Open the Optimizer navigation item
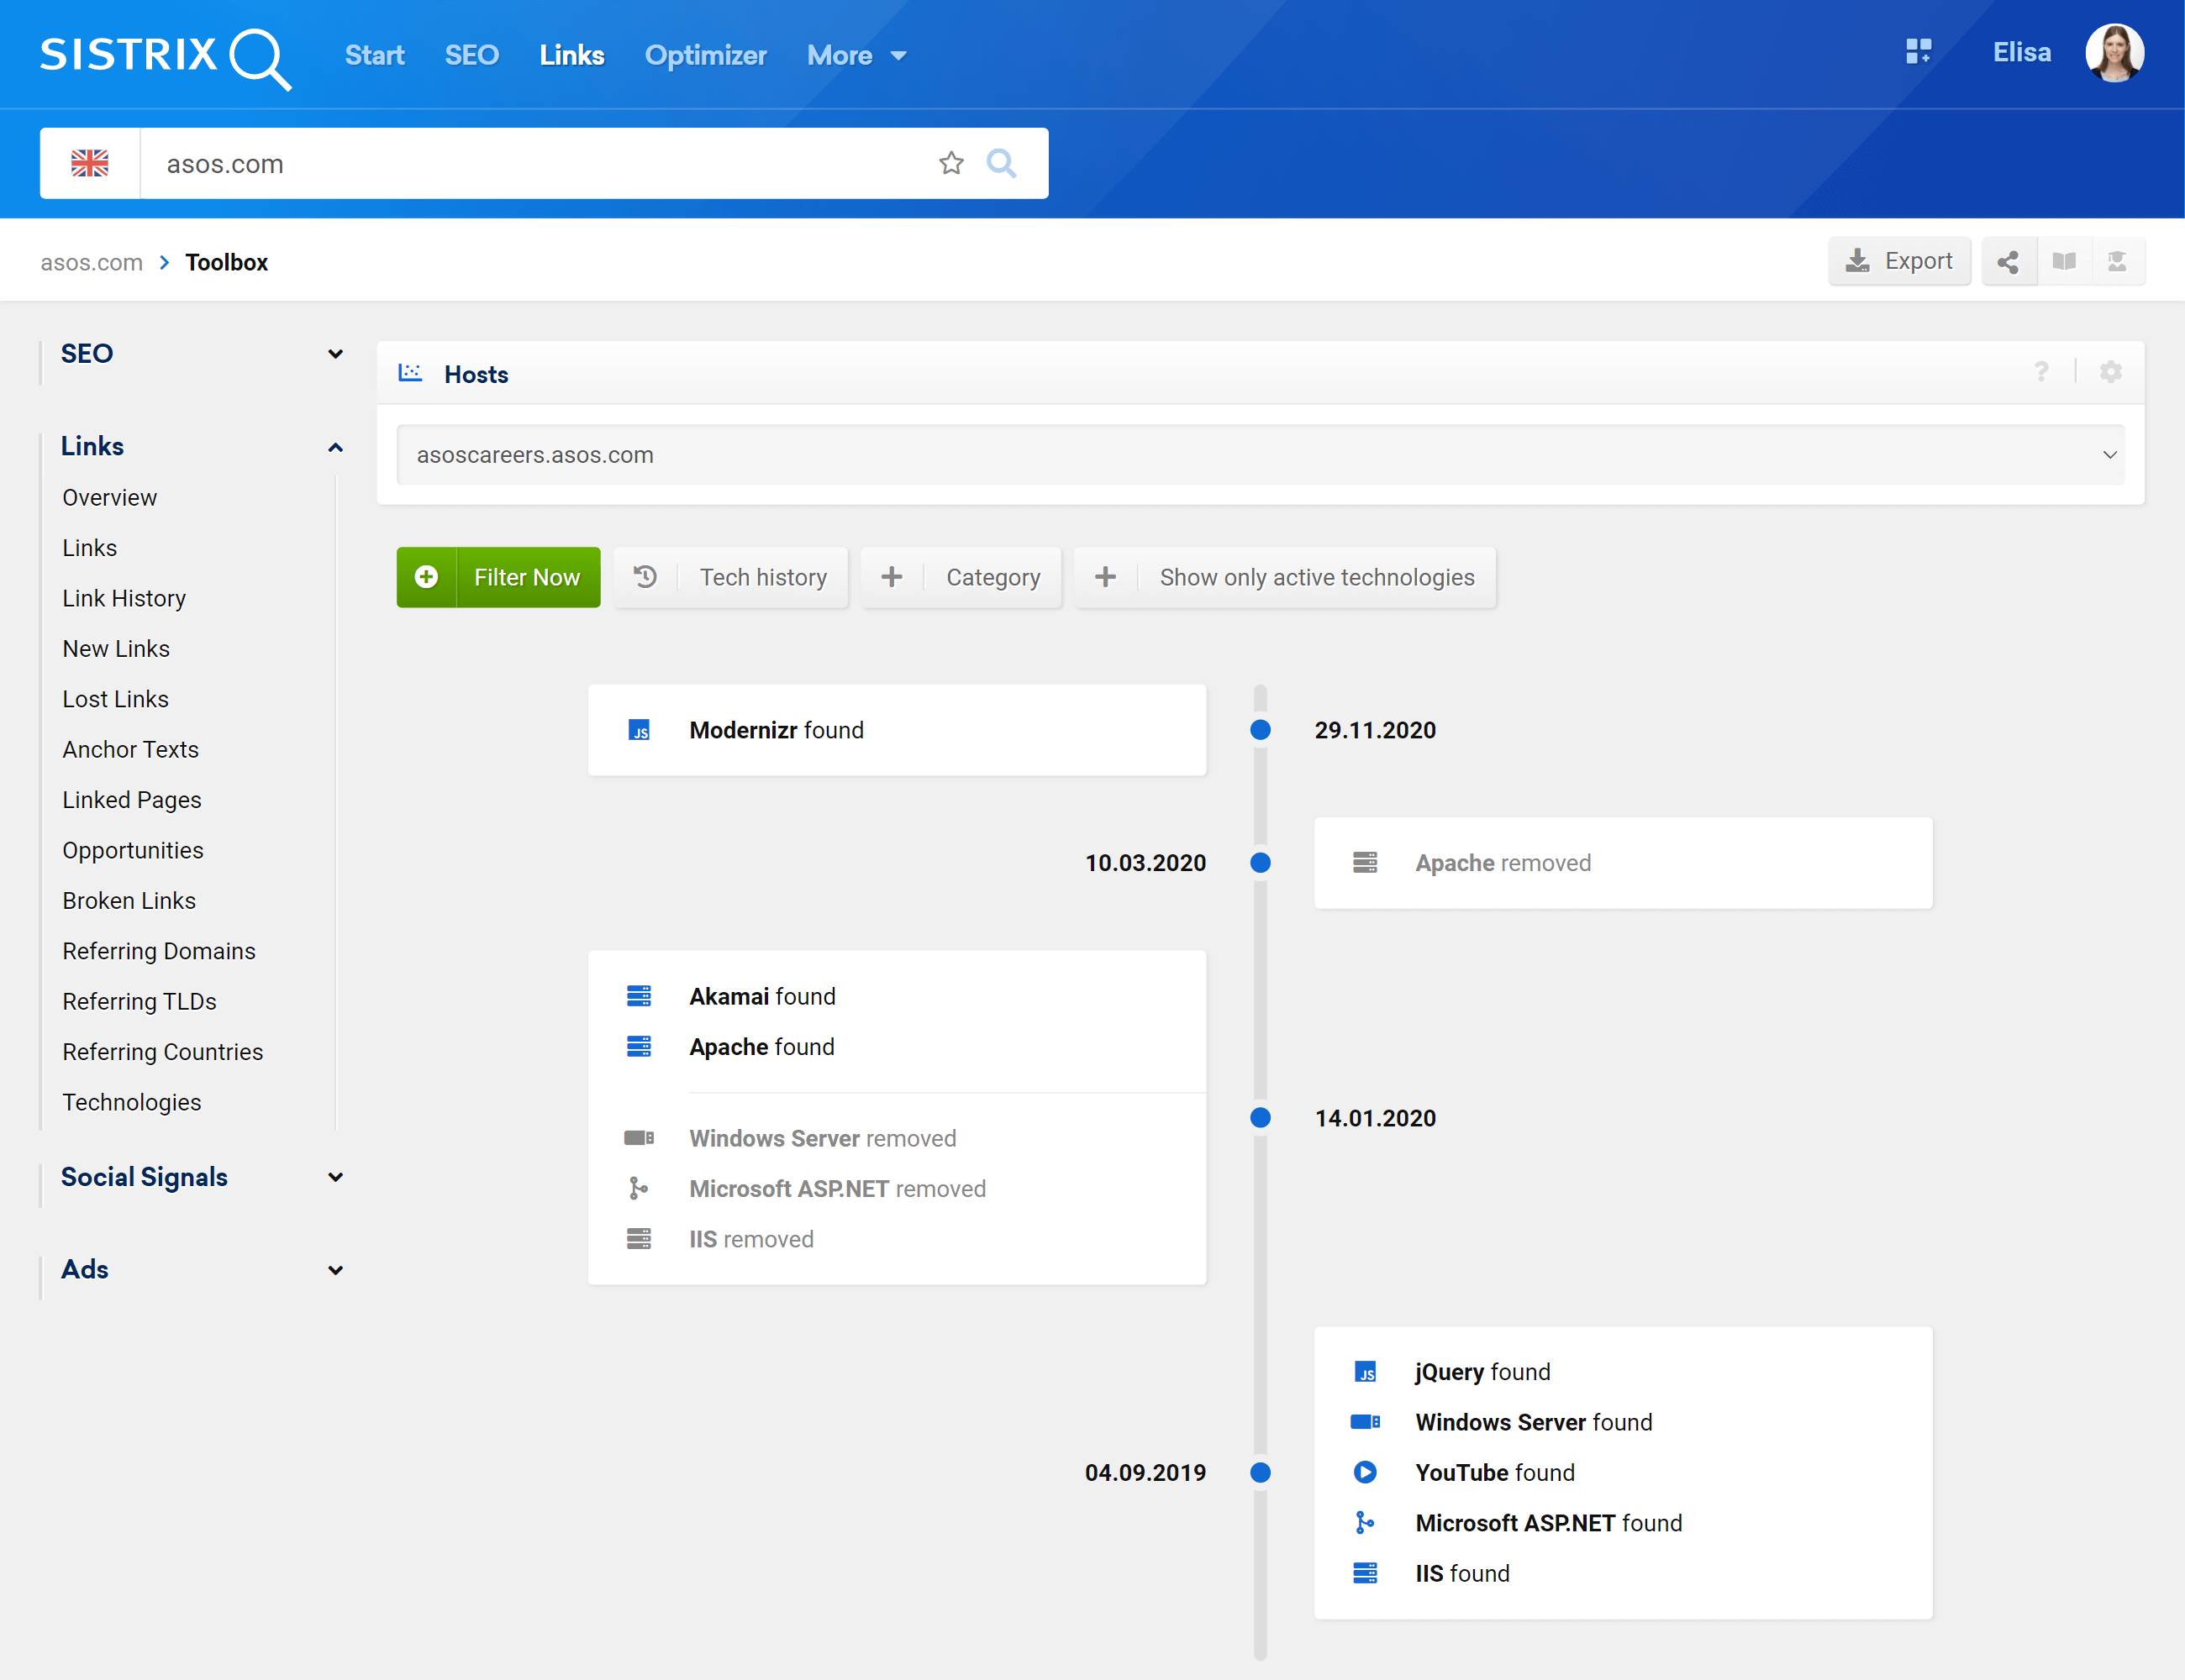Image resolution: width=2185 pixels, height=1680 pixels. (x=705, y=56)
